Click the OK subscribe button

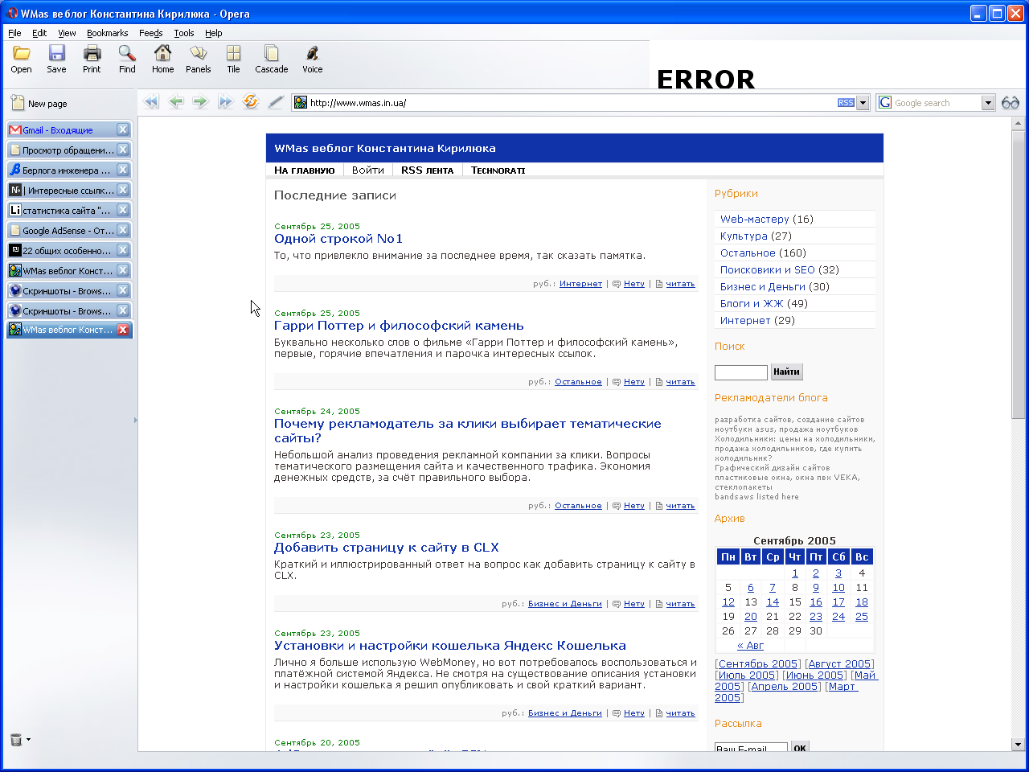pyautogui.click(x=800, y=747)
